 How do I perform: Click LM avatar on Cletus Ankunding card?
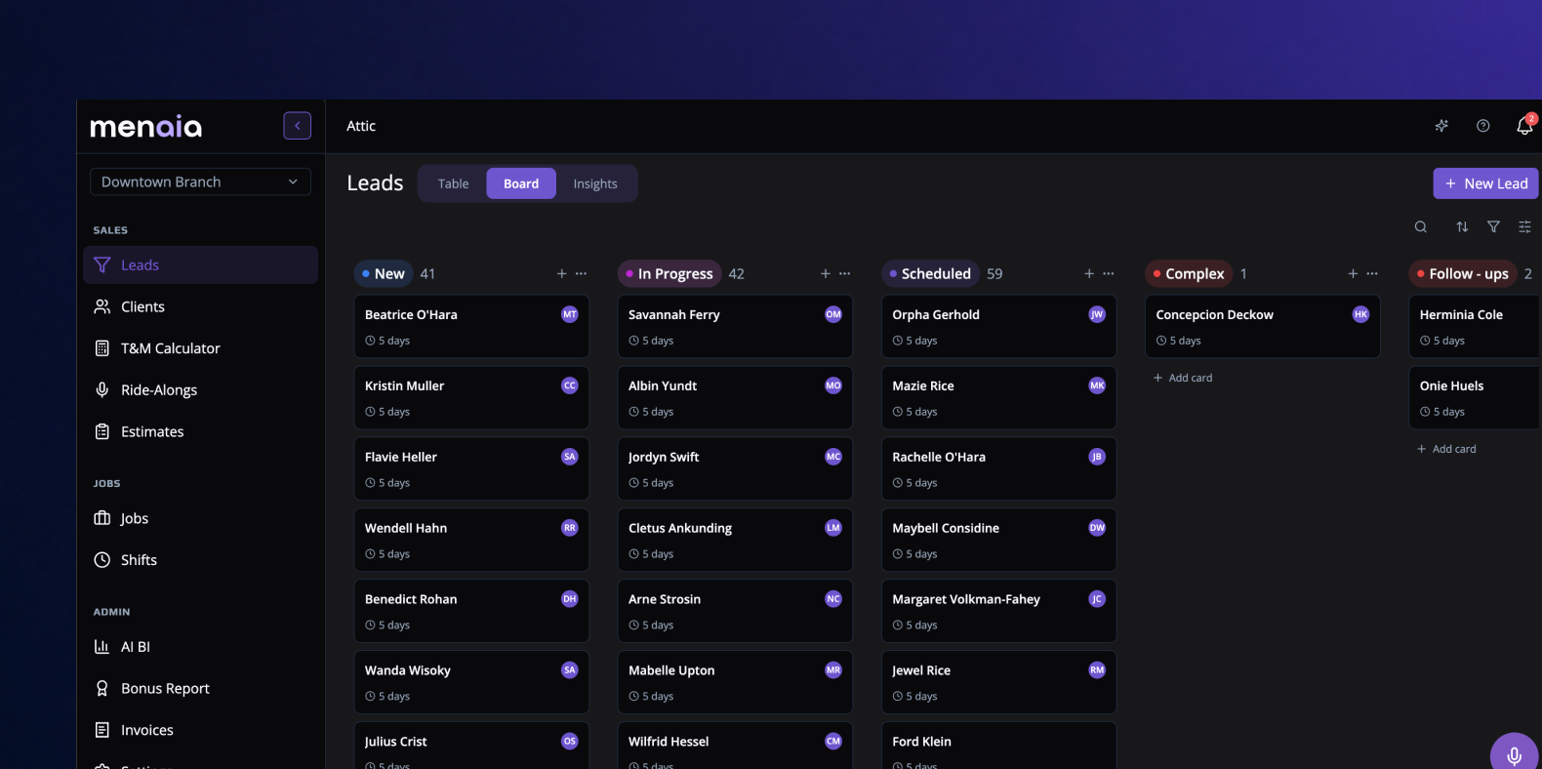point(833,528)
